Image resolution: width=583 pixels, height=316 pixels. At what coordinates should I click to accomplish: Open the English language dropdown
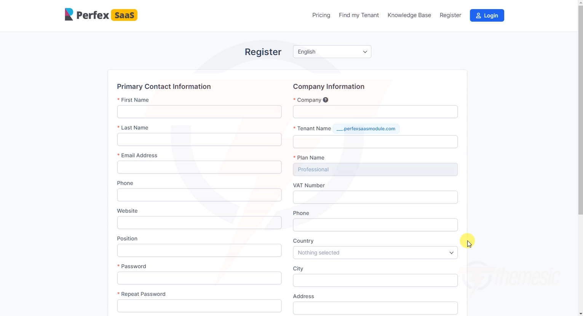click(x=332, y=52)
